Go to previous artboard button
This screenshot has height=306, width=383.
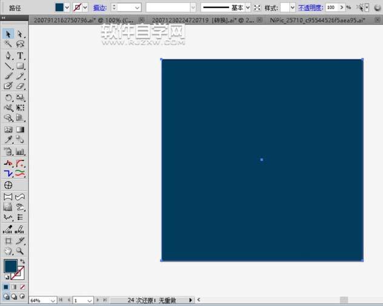coord(69,300)
